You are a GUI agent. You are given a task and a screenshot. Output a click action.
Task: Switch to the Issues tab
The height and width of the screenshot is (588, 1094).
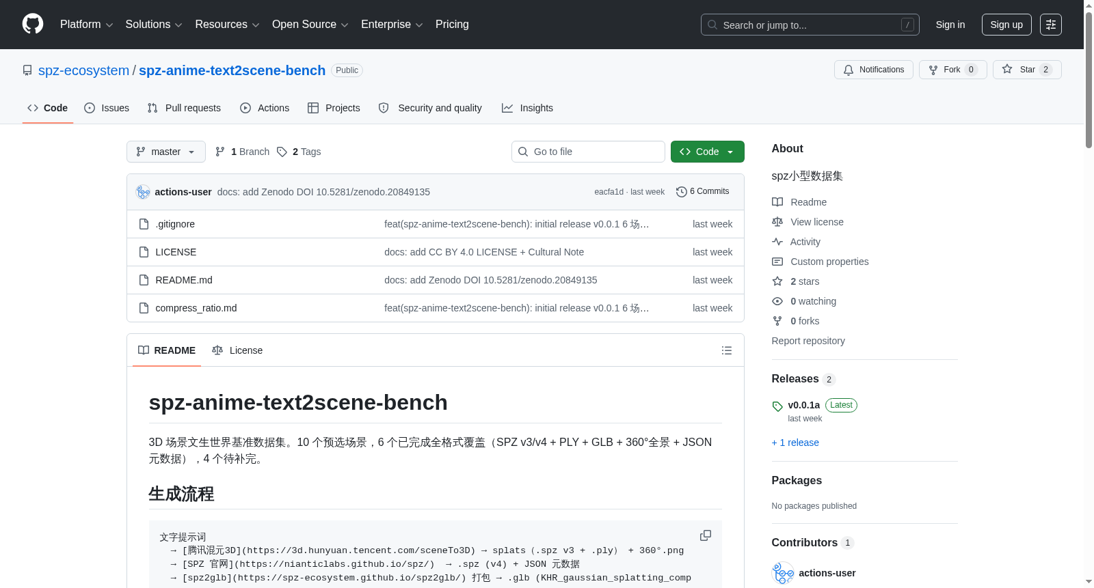click(x=107, y=108)
